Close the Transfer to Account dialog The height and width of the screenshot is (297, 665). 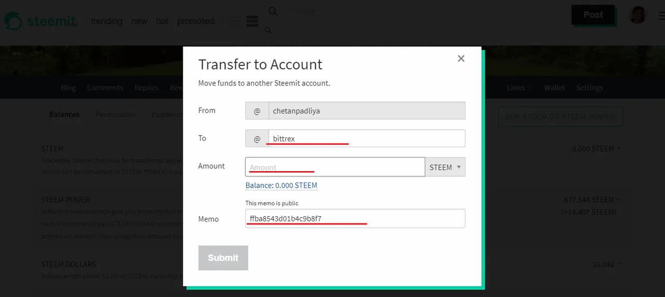tap(461, 59)
